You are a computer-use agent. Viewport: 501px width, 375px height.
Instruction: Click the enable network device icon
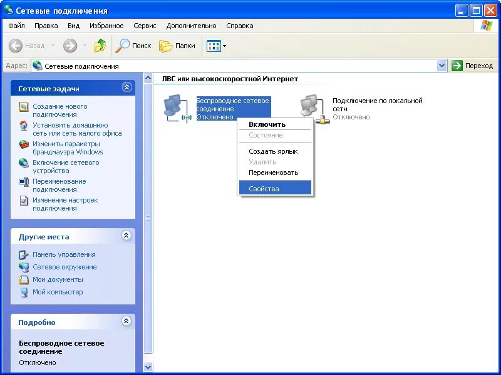tap(24, 163)
